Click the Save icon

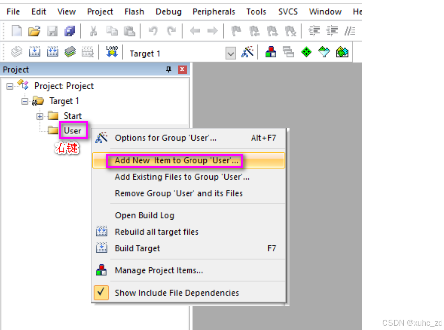point(52,31)
